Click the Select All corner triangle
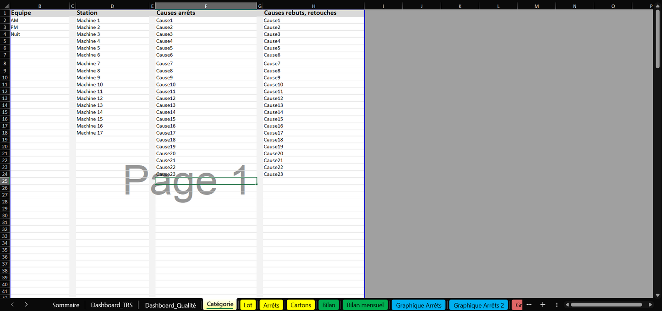The height and width of the screenshot is (311, 662). click(5, 6)
